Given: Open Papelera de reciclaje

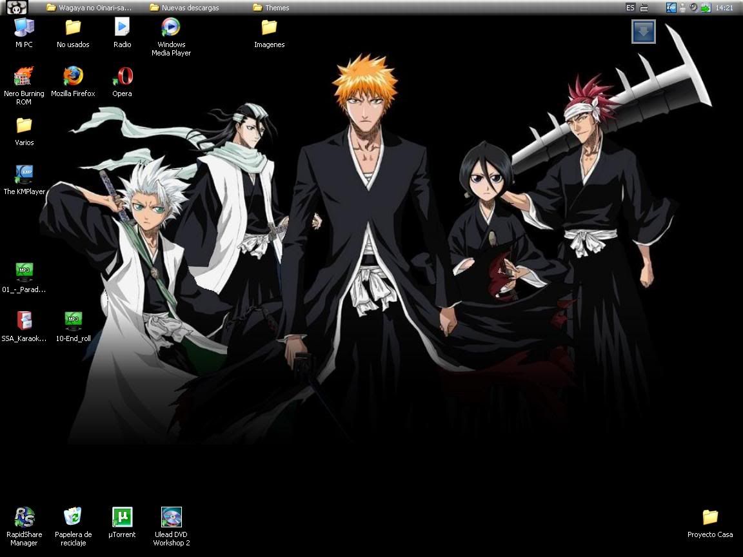Looking at the screenshot, I should click(73, 527).
